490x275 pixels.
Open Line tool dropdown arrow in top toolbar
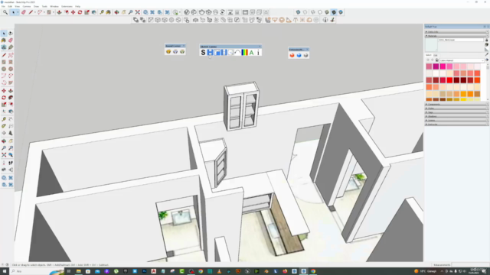coord(34,12)
